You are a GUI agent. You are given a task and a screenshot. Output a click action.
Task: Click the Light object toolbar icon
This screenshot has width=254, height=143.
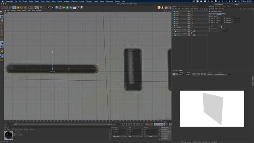point(82,8)
